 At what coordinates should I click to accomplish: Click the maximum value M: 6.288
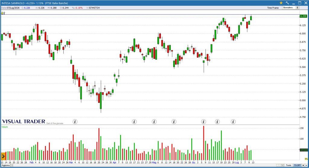pyautogui.click(x=52, y=8)
